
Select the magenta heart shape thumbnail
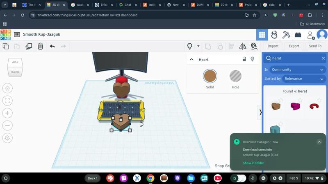point(295,106)
